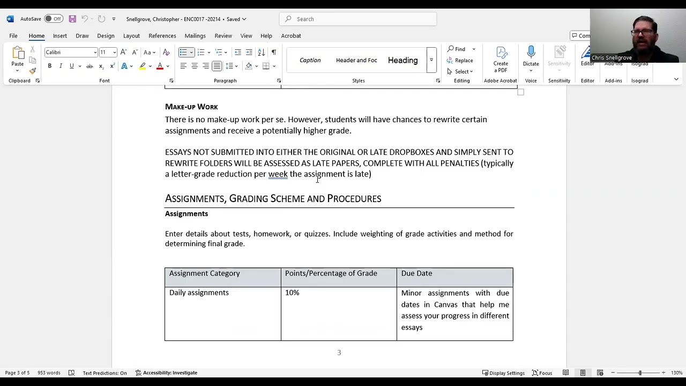
Task: Open the File menu
Action: tap(13, 36)
